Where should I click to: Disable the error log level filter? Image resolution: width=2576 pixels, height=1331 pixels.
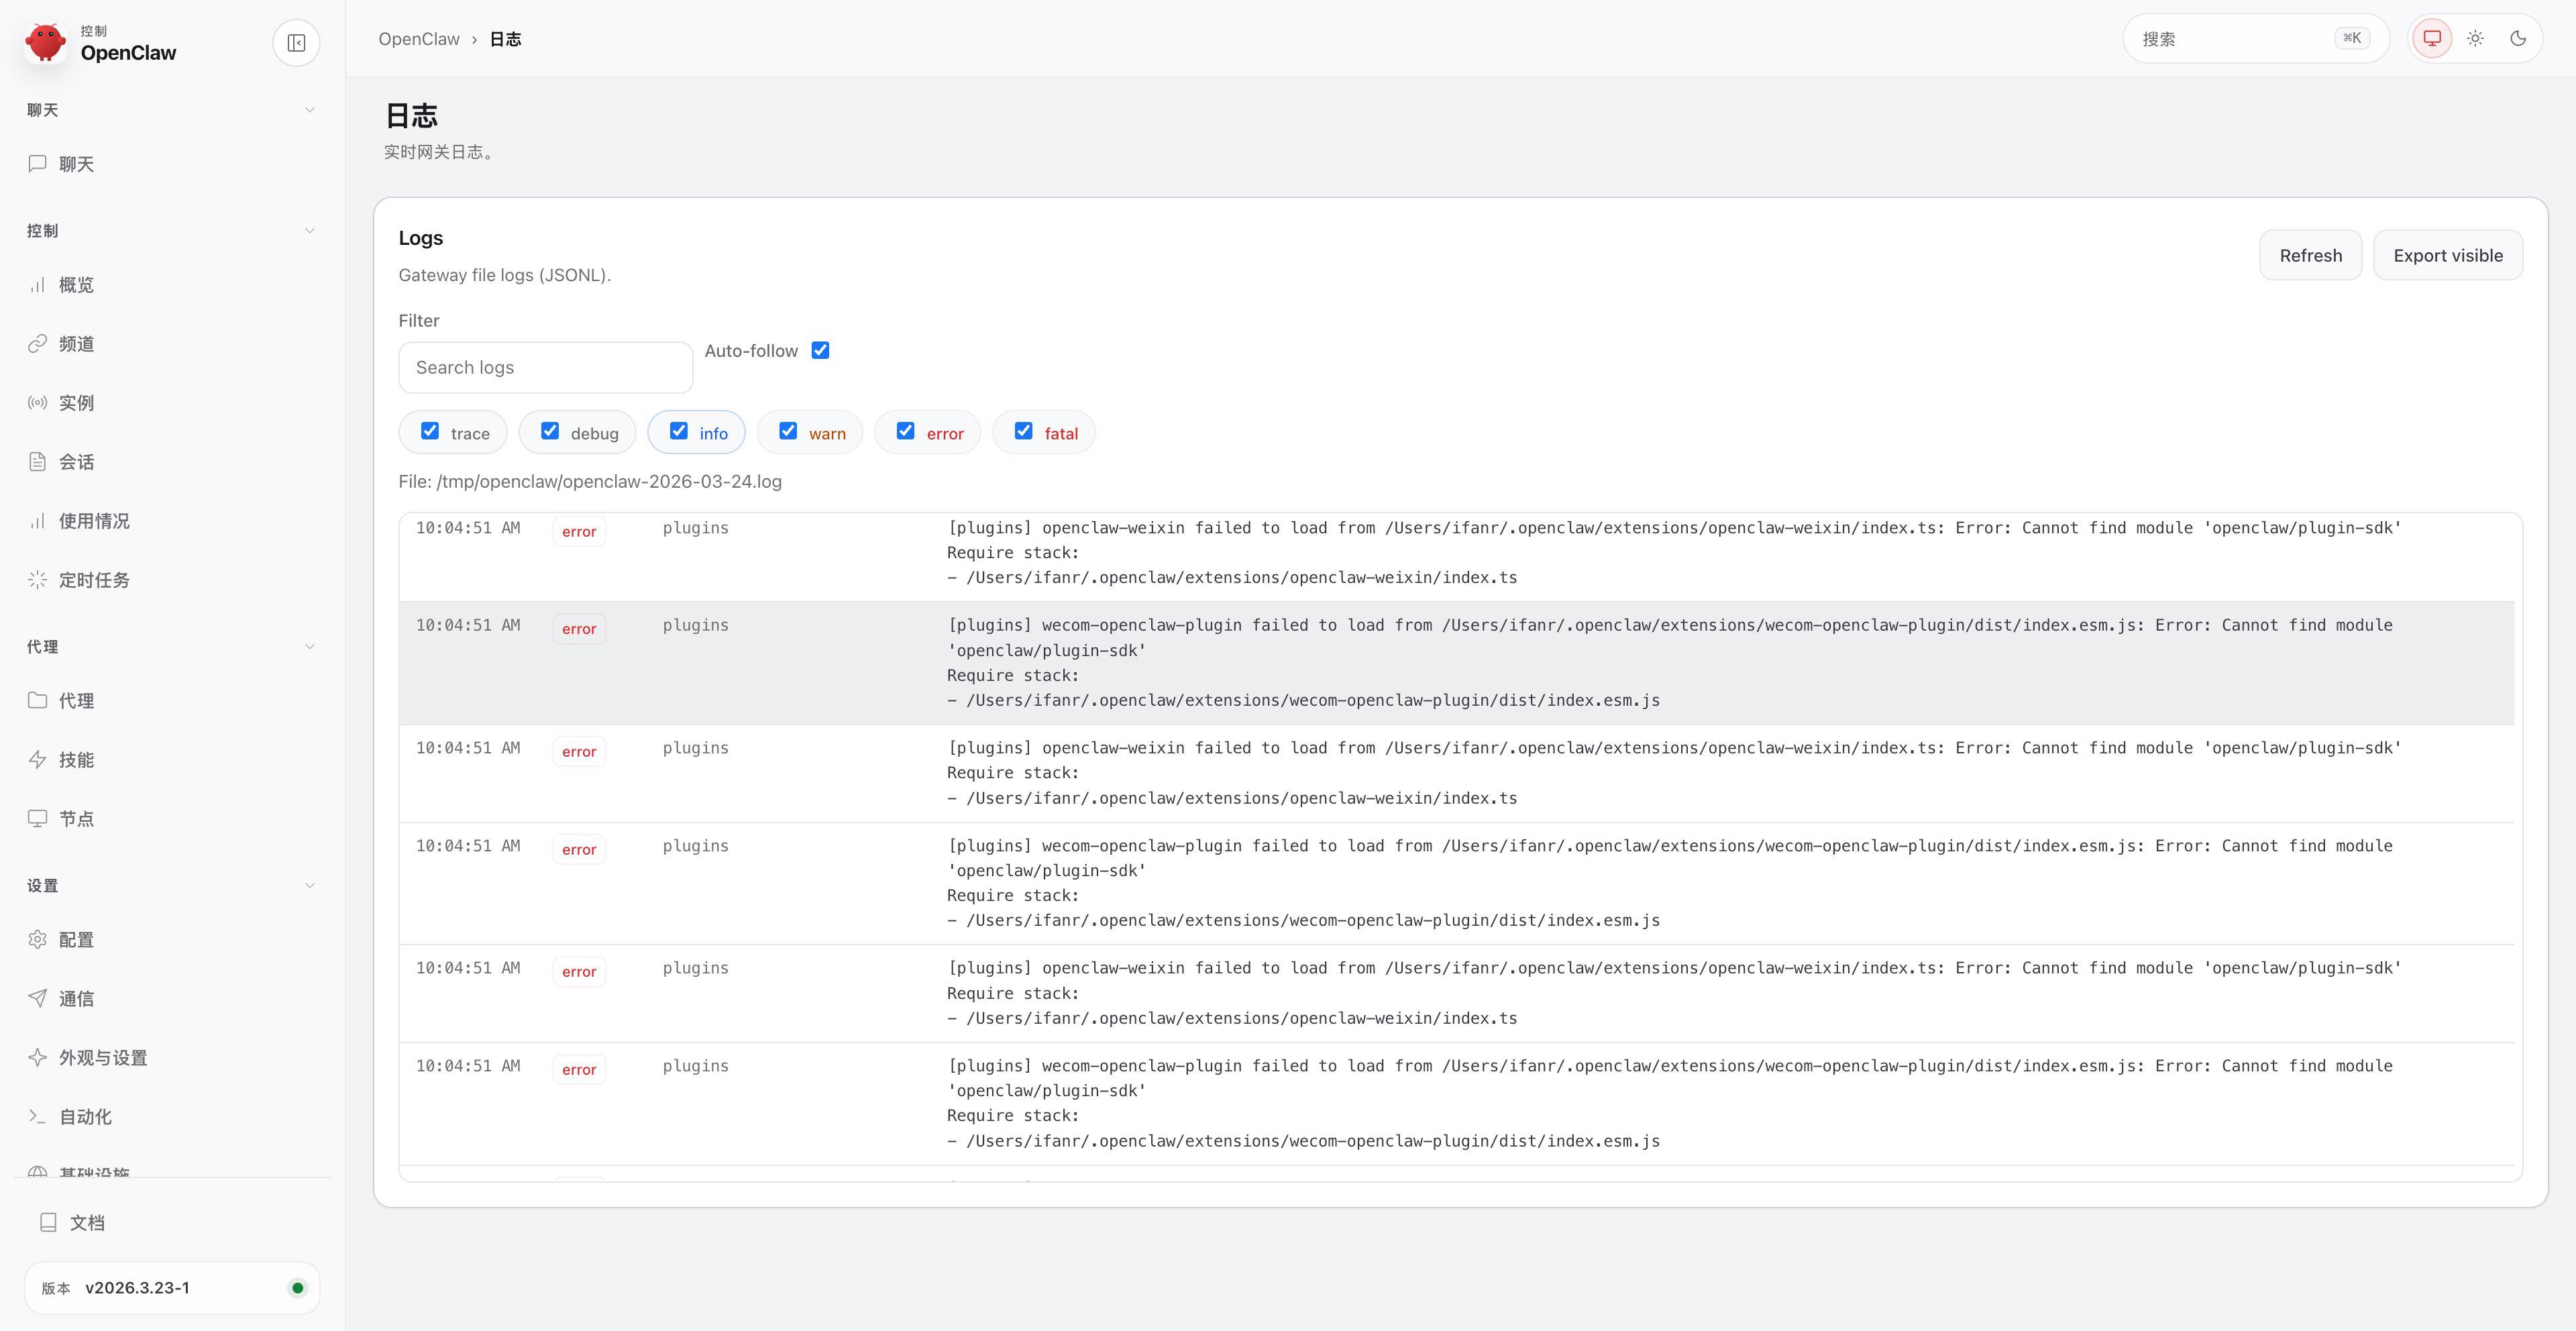click(x=905, y=431)
